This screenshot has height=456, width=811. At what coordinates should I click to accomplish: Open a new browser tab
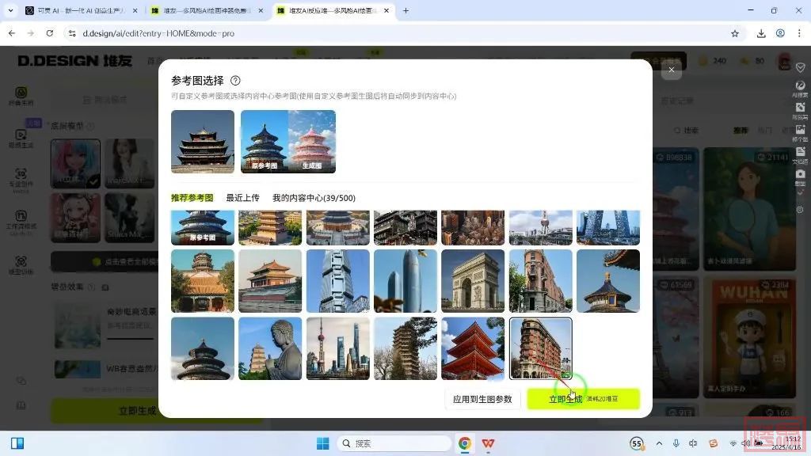pos(405,10)
